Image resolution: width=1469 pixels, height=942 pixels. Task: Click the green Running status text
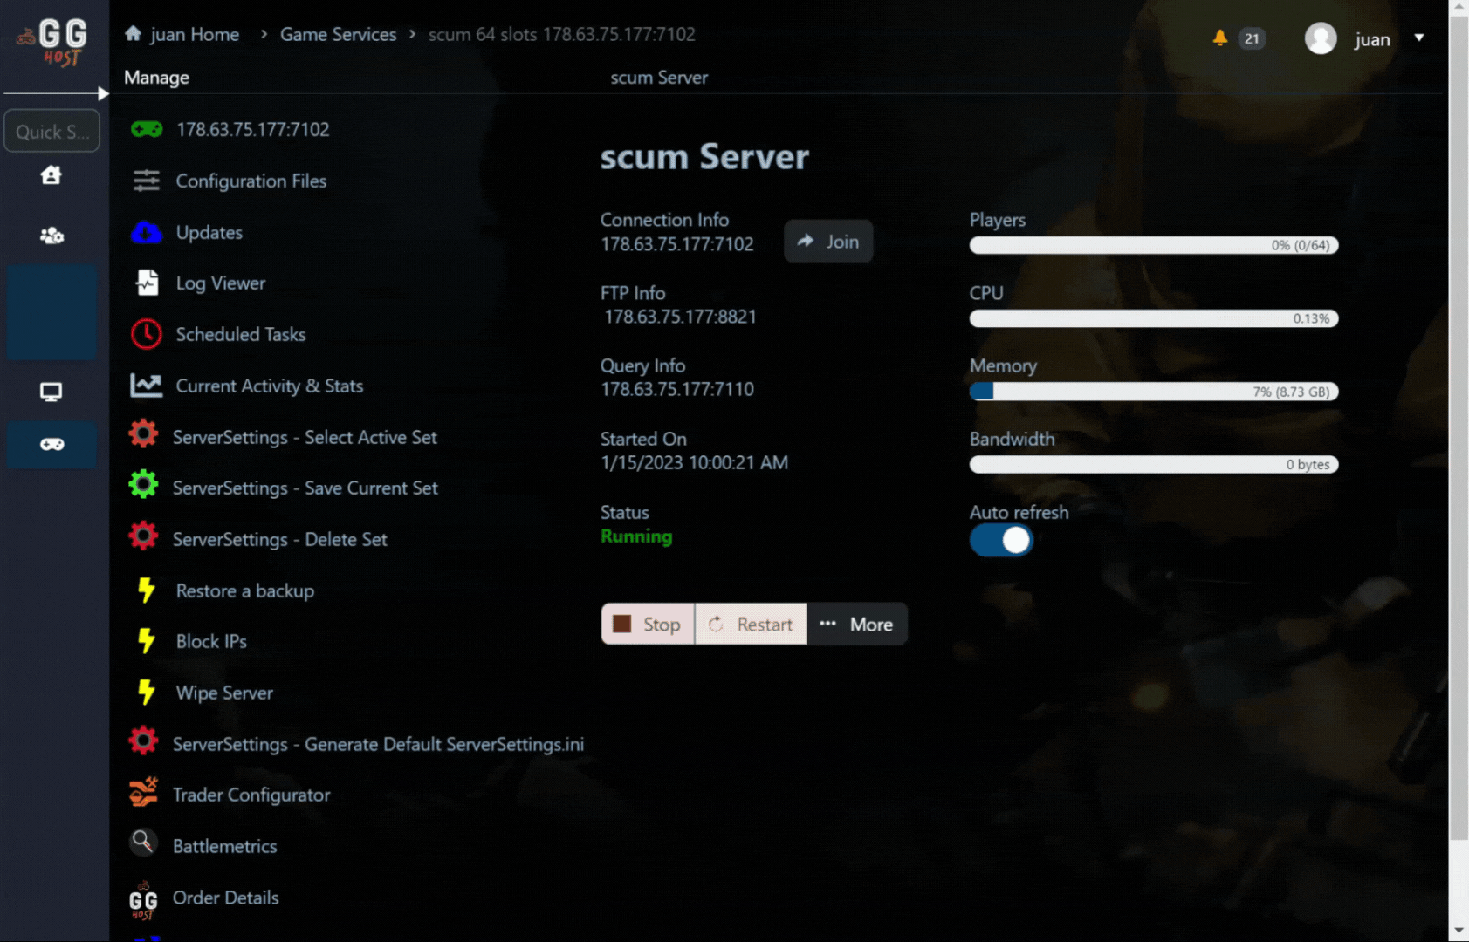click(x=636, y=536)
